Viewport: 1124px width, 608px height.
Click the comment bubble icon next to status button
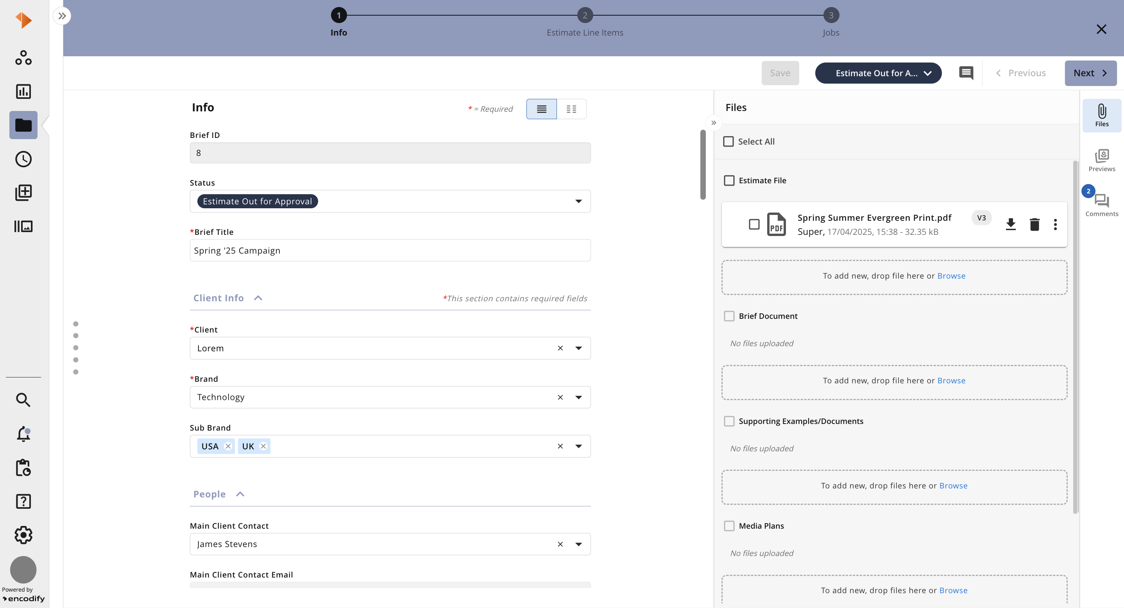[966, 73]
